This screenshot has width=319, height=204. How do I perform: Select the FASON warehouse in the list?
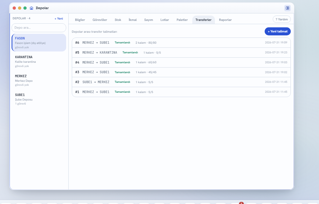[39, 43]
